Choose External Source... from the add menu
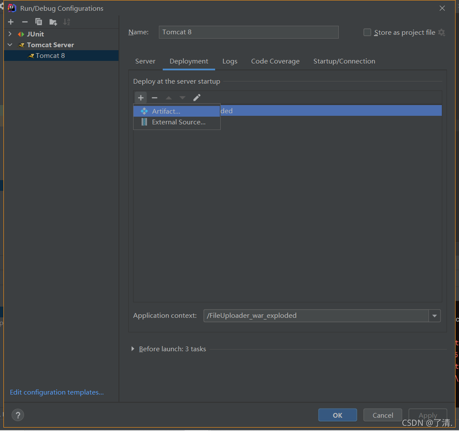 [x=177, y=122]
